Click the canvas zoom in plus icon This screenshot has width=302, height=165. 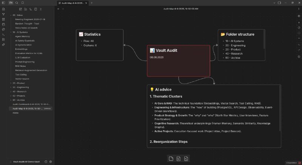point(299,23)
